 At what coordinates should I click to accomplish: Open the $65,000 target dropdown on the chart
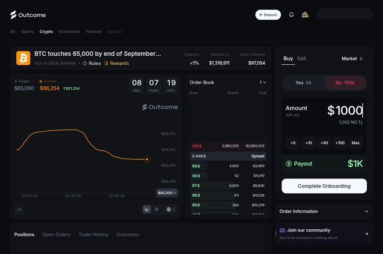(x=167, y=193)
